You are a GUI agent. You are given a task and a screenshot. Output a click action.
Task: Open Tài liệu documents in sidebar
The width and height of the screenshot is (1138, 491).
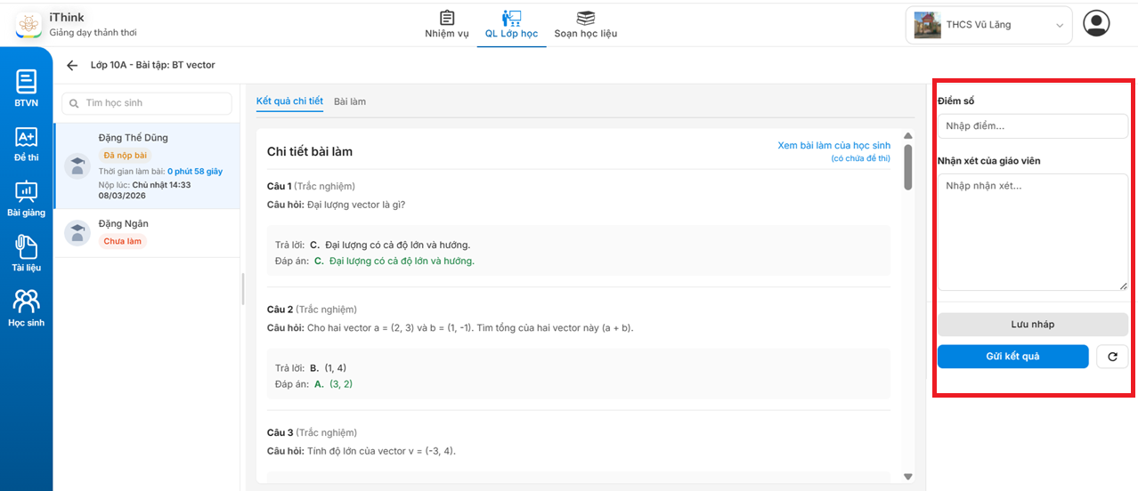(x=26, y=254)
